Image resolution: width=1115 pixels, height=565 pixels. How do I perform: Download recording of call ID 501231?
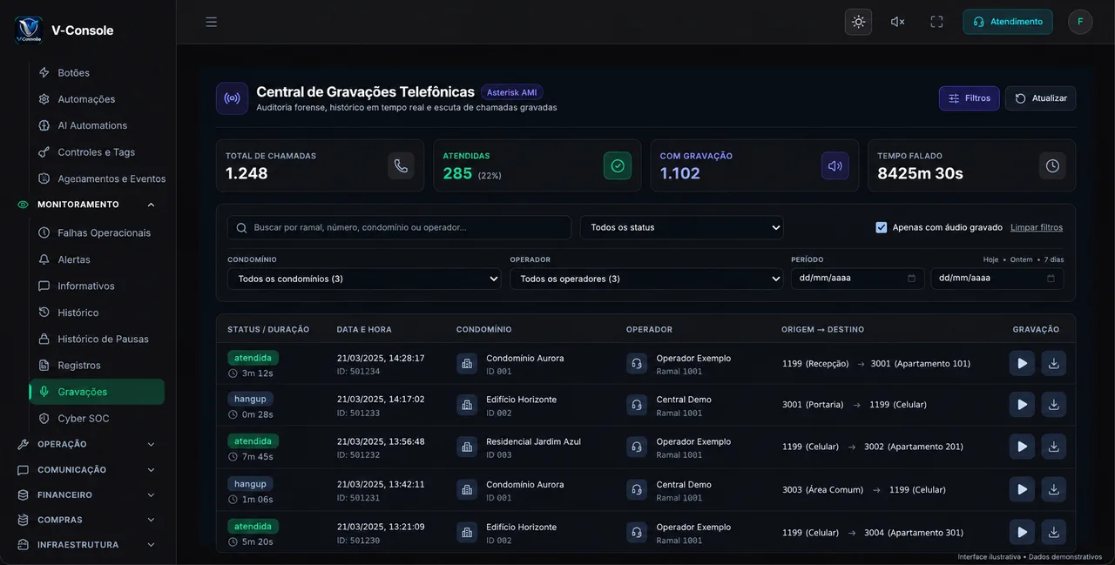(x=1053, y=489)
